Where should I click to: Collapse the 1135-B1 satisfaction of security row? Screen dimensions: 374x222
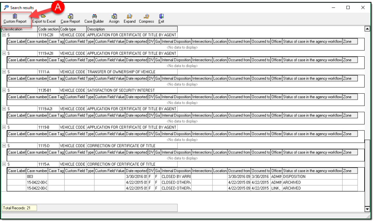4,90
